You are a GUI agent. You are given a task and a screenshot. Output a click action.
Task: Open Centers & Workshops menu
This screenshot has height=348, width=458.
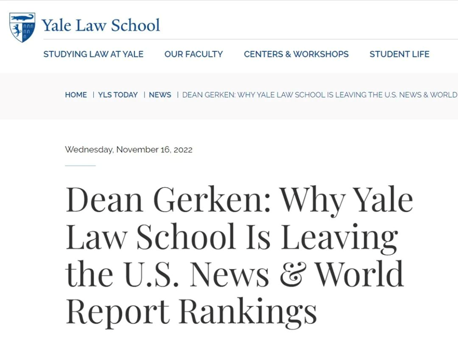[296, 54]
